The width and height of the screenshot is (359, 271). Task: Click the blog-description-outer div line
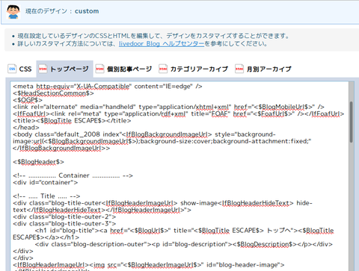pyautogui.click(x=184, y=244)
